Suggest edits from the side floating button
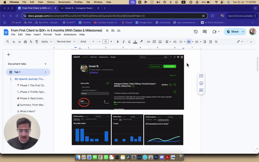The height and width of the screenshot is (162, 259). pyautogui.click(x=201, y=90)
